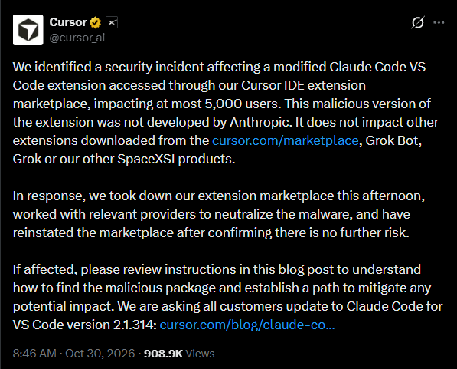Click the 8:46 AM timestamp
Screen dimensions: 457x369
tap(34, 354)
